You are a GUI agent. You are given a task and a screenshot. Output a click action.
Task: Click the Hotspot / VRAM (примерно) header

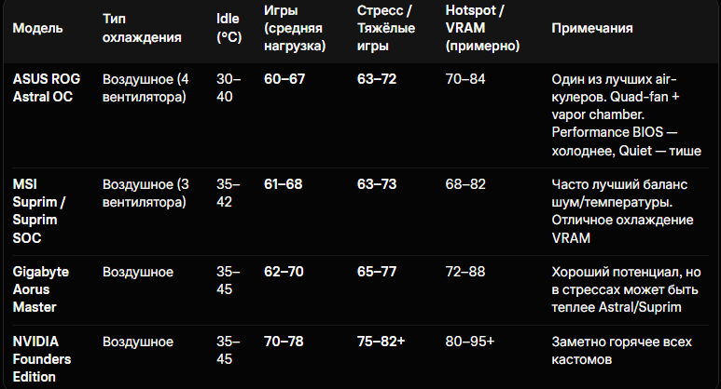482,29
